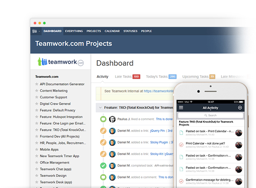Open the jQuery Pin link
The height and width of the screenshot is (188, 256).
click(x=157, y=131)
